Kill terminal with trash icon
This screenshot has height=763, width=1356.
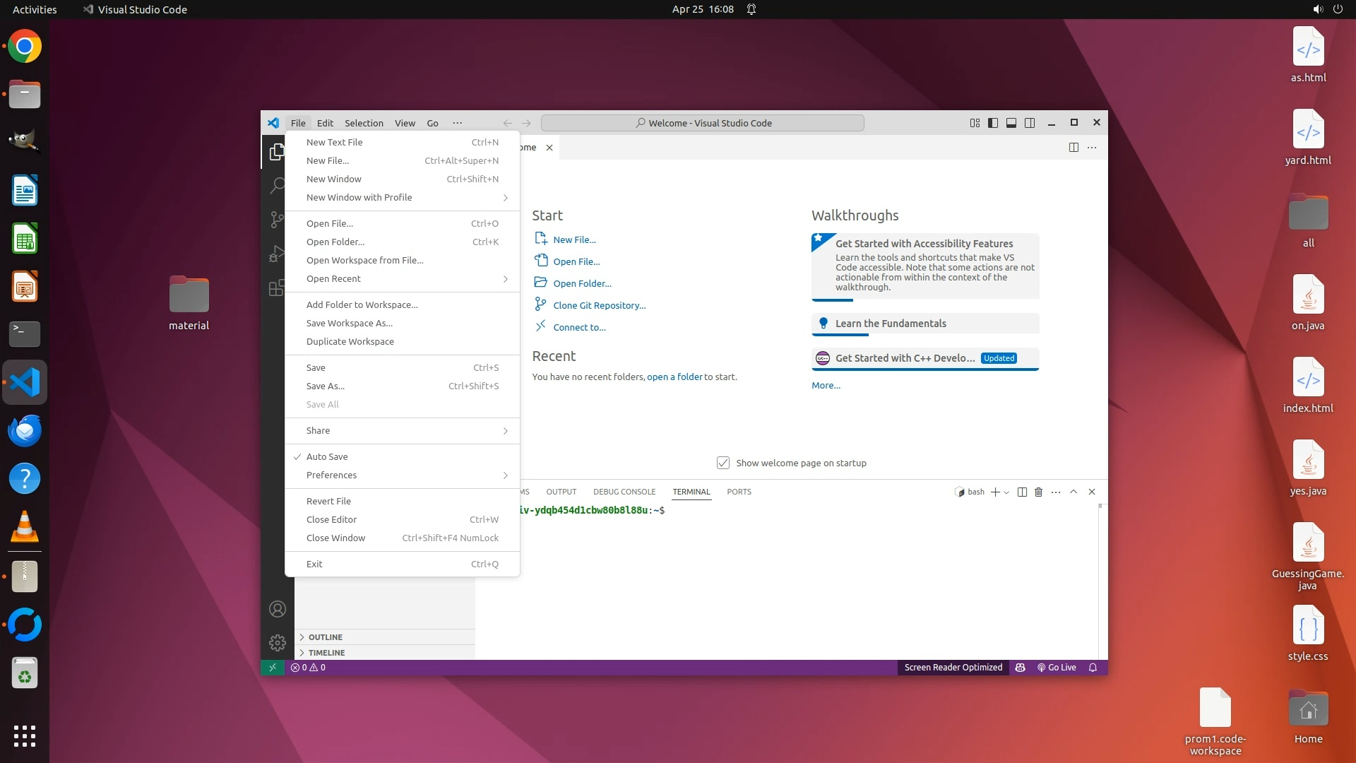coord(1038,492)
